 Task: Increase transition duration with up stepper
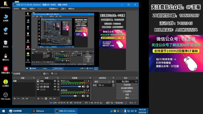[x=113, y=84]
